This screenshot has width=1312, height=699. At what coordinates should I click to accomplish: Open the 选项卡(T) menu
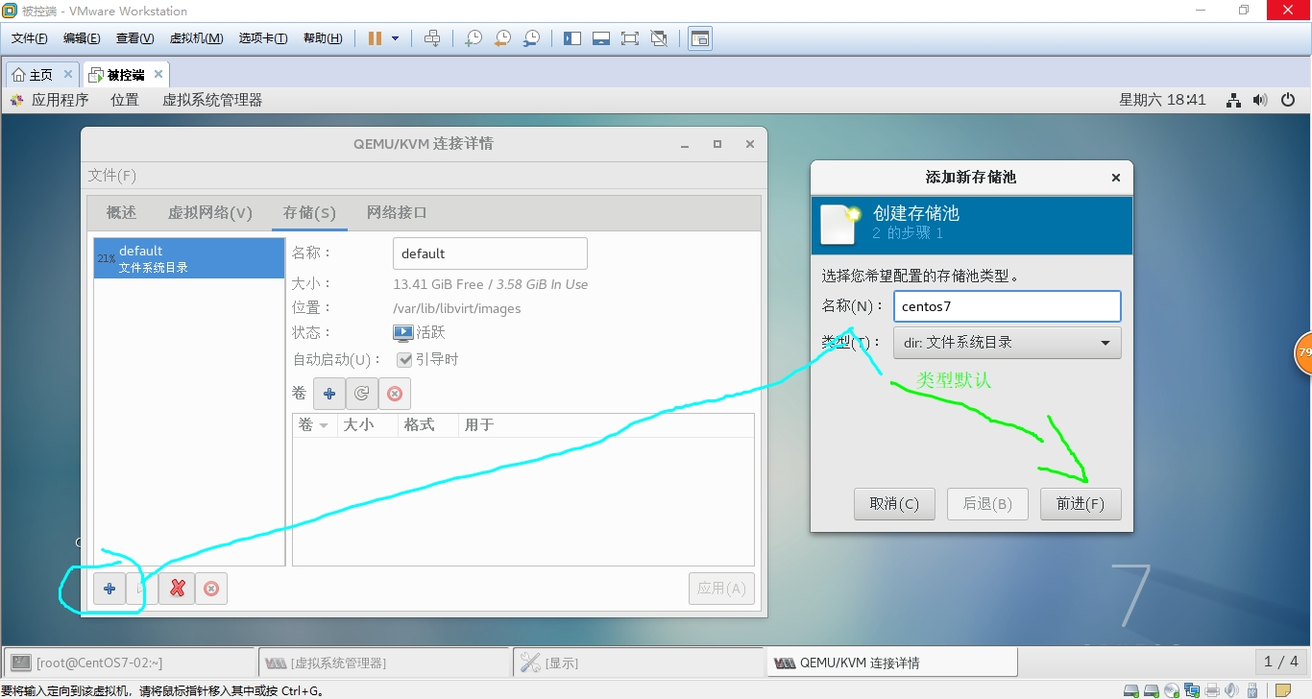pyautogui.click(x=263, y=38)
